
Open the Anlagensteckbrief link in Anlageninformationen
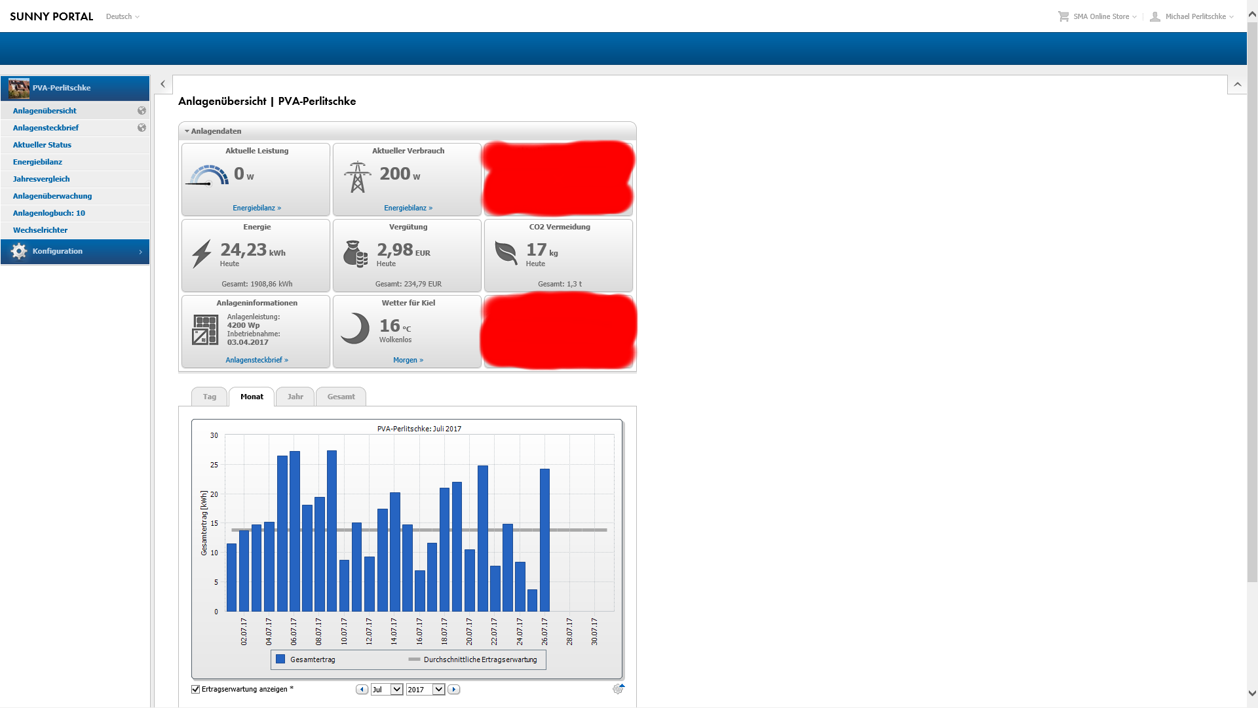pyautogui.click(x=257, y=360)
